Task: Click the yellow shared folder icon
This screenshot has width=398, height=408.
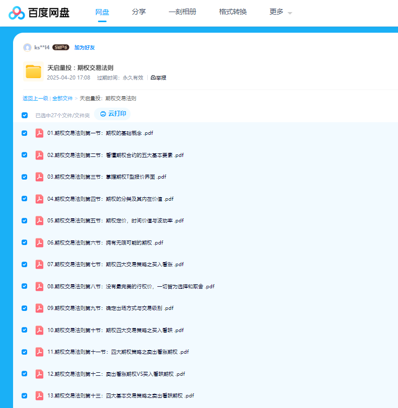Action: [33, 71]
